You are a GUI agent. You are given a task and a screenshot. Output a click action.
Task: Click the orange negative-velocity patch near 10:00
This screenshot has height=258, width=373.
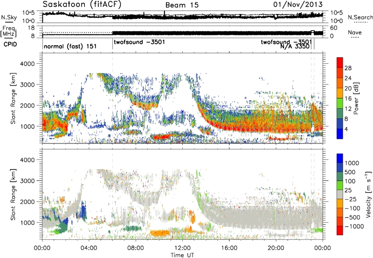click(x=159, y=233)
